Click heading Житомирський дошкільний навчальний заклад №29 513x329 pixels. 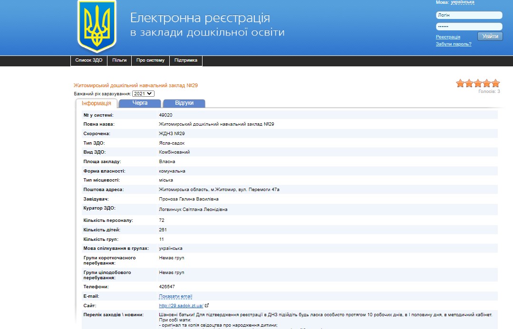pos(136,85)
